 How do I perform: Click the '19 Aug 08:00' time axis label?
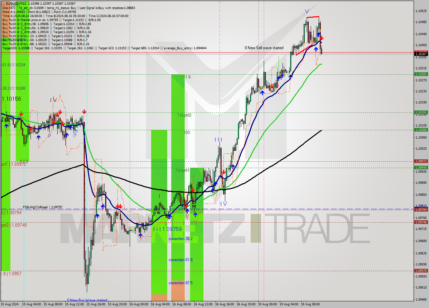tap(310, 304)
